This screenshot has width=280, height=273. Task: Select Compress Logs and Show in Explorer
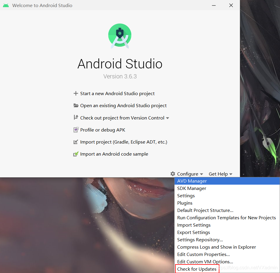[227, 247]
